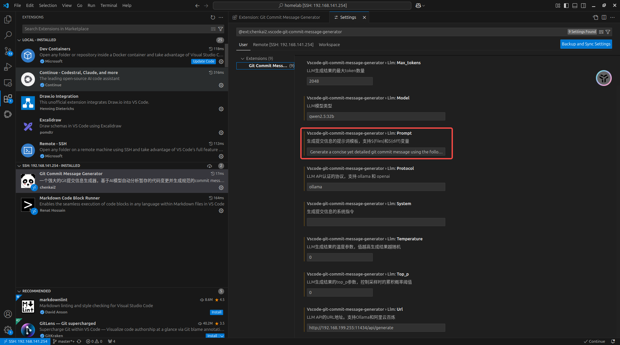This screenshot has height=345, width=620.
Task: Click the Llm Url input field
Action: tap(376, 328)
